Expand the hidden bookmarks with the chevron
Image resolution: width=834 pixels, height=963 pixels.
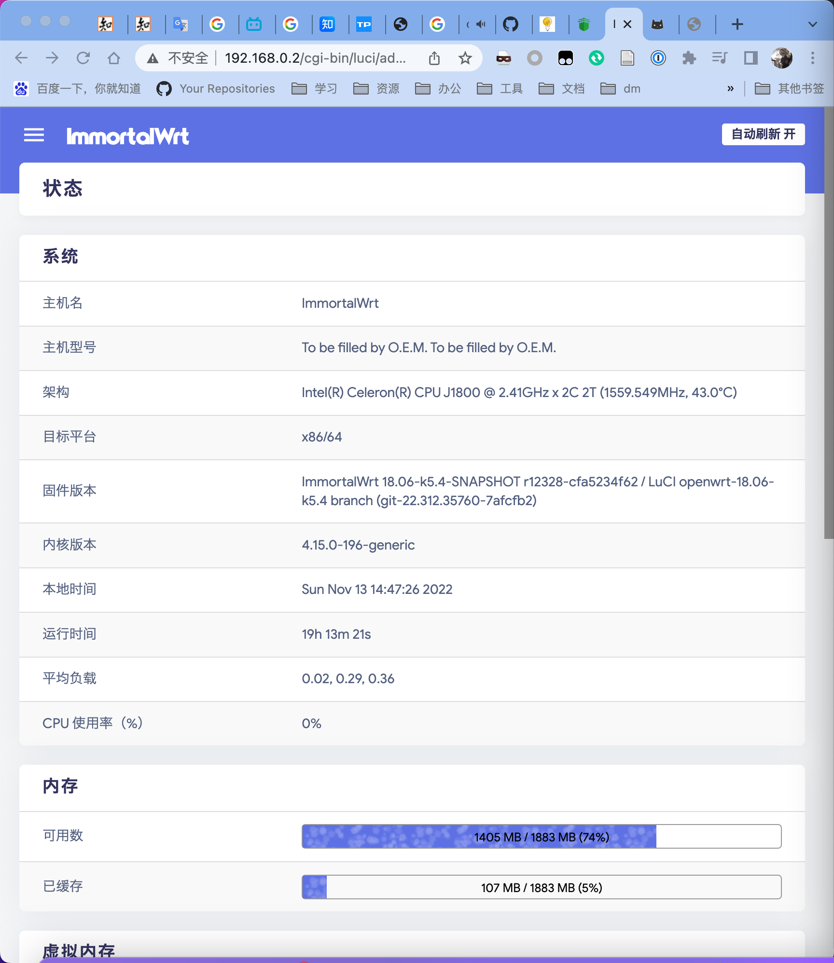[x=730, y=88]
